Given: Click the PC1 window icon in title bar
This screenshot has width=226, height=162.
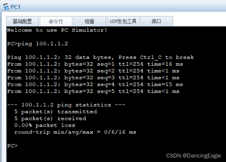Looking at the screenshot, I should (5, 7).
